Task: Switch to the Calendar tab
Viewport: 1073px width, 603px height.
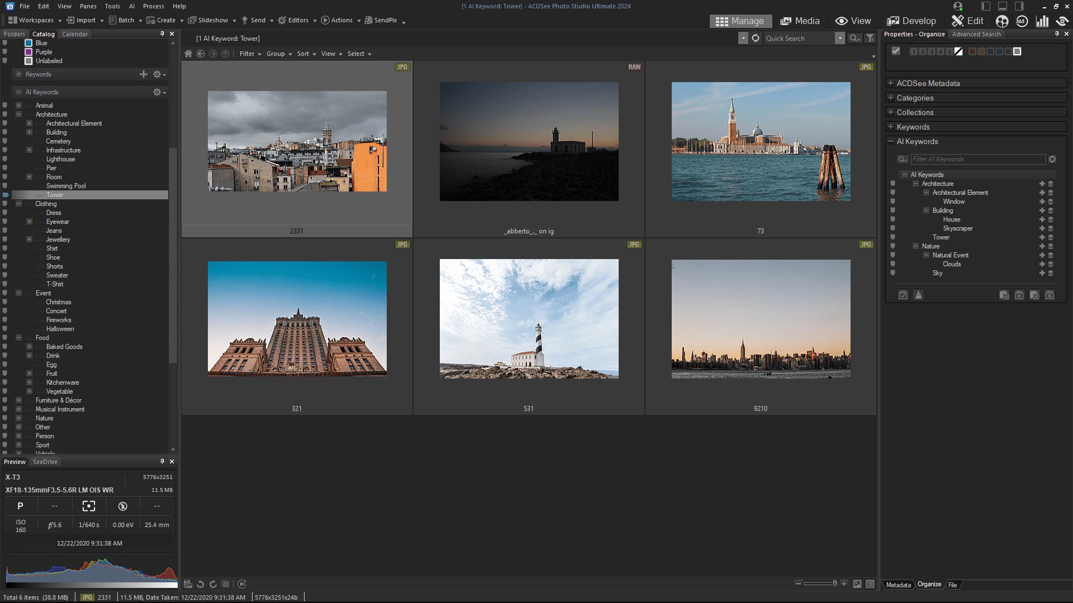Action: [75, 34]
